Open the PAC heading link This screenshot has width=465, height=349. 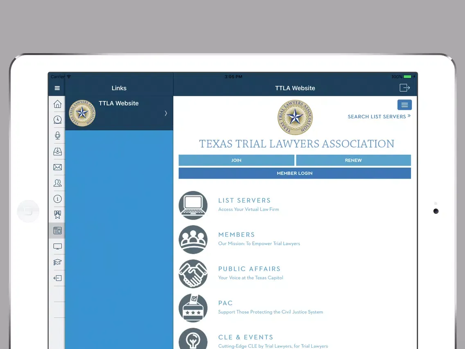(x=226, y=303)
